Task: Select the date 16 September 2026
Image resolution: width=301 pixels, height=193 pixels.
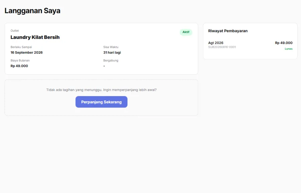Action: point(26,53)
